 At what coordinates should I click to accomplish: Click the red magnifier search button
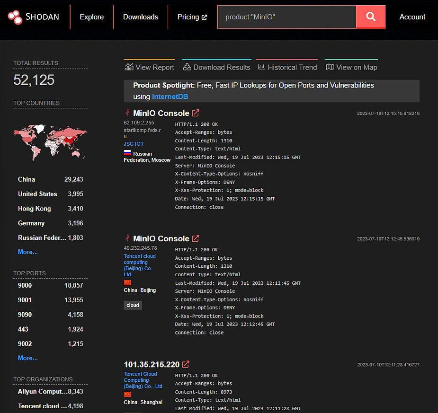pyautogui.click(x=371, y=17)
